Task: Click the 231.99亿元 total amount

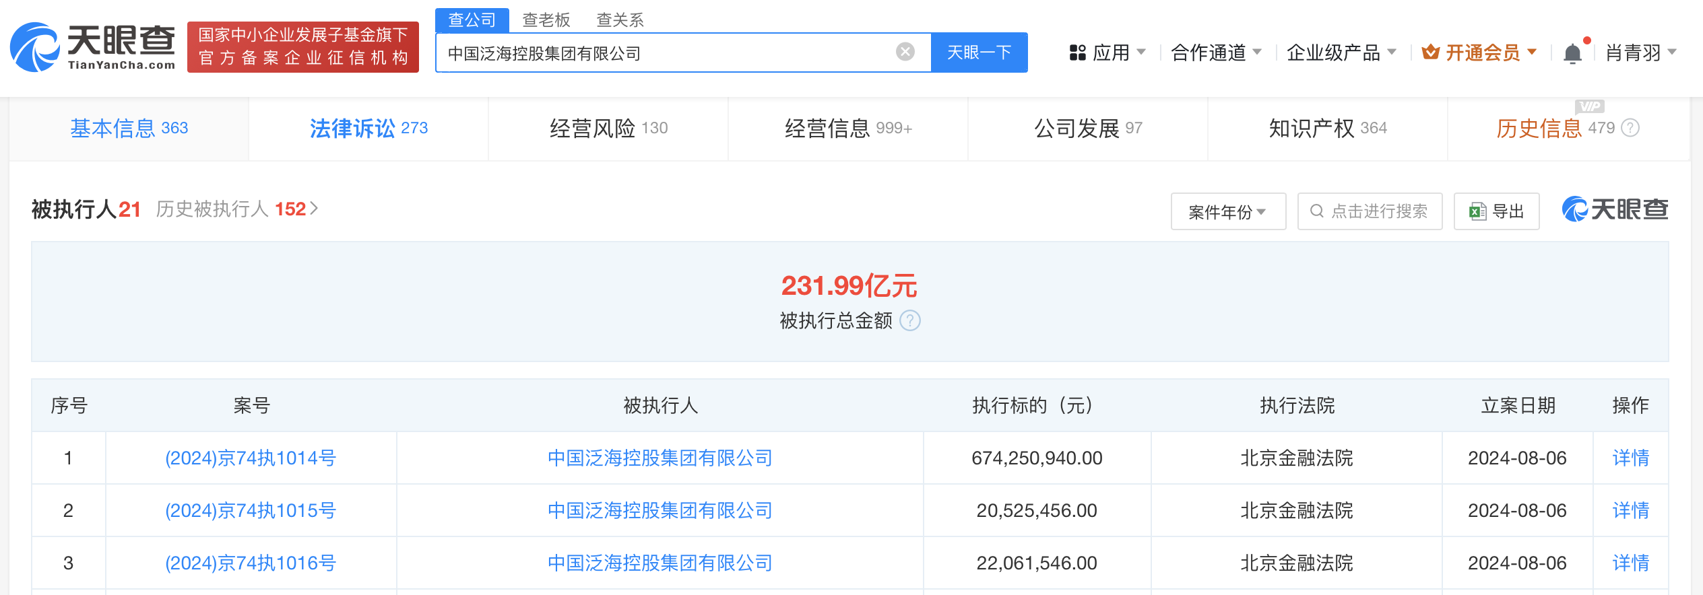Action: coord(849,286)
